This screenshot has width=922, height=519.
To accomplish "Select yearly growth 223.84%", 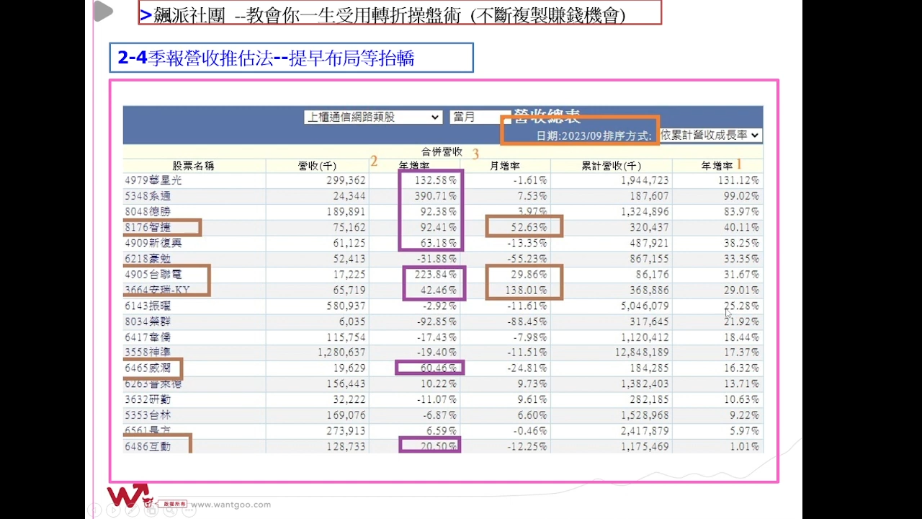I will pyautogui.click(x=435, y=275).
